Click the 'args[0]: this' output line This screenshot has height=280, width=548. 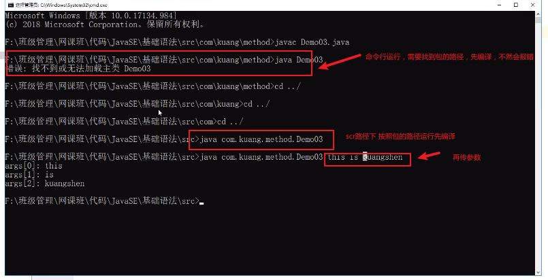click(x=33, y=166)
